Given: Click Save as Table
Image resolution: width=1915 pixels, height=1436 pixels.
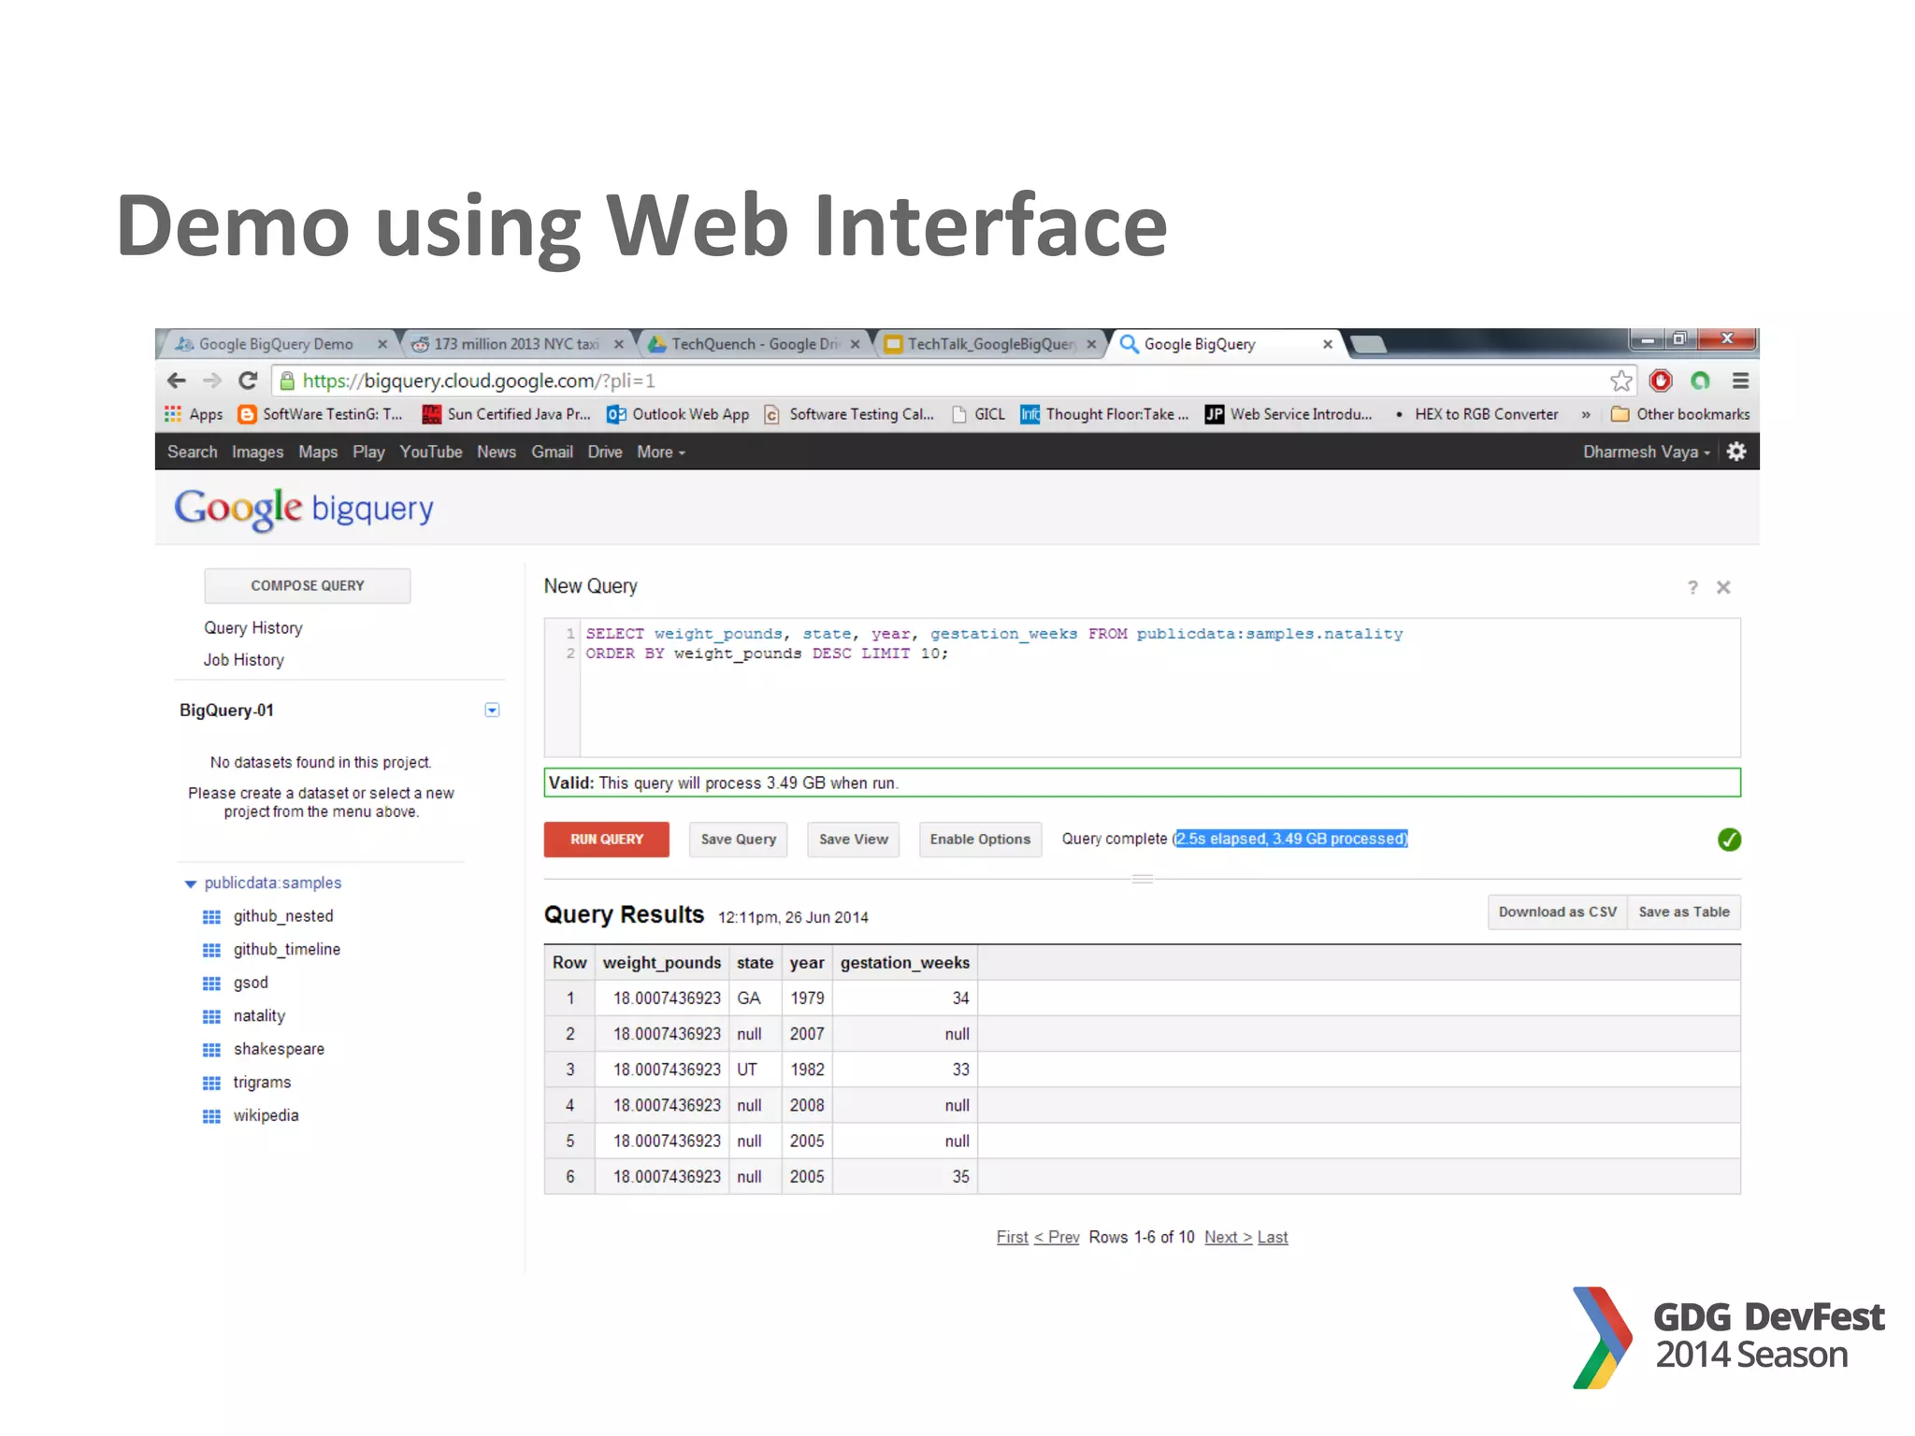Looking at the screenshot, I should [1684, 912].
